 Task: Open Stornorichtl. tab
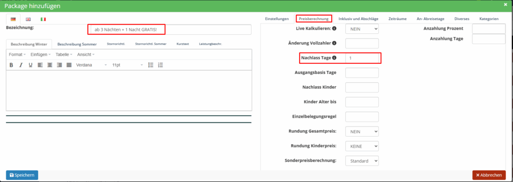116,44
